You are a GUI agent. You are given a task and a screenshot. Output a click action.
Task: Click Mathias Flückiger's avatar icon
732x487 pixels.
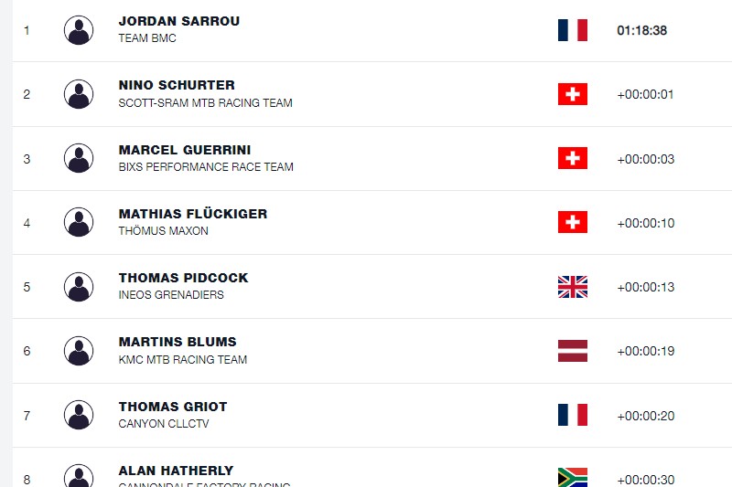pos(79,222)
